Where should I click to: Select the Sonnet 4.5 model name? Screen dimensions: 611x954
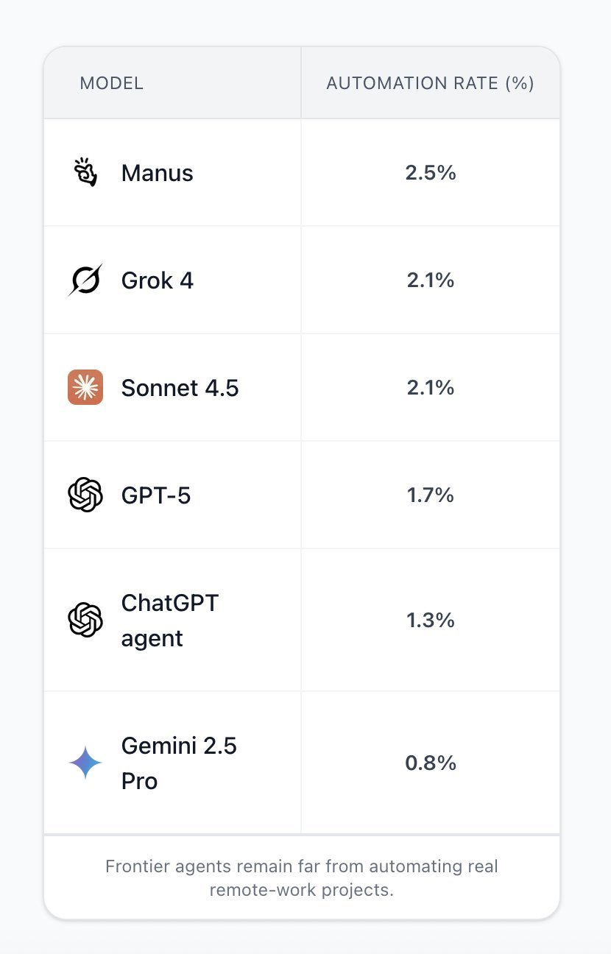[x=180, y=388]
